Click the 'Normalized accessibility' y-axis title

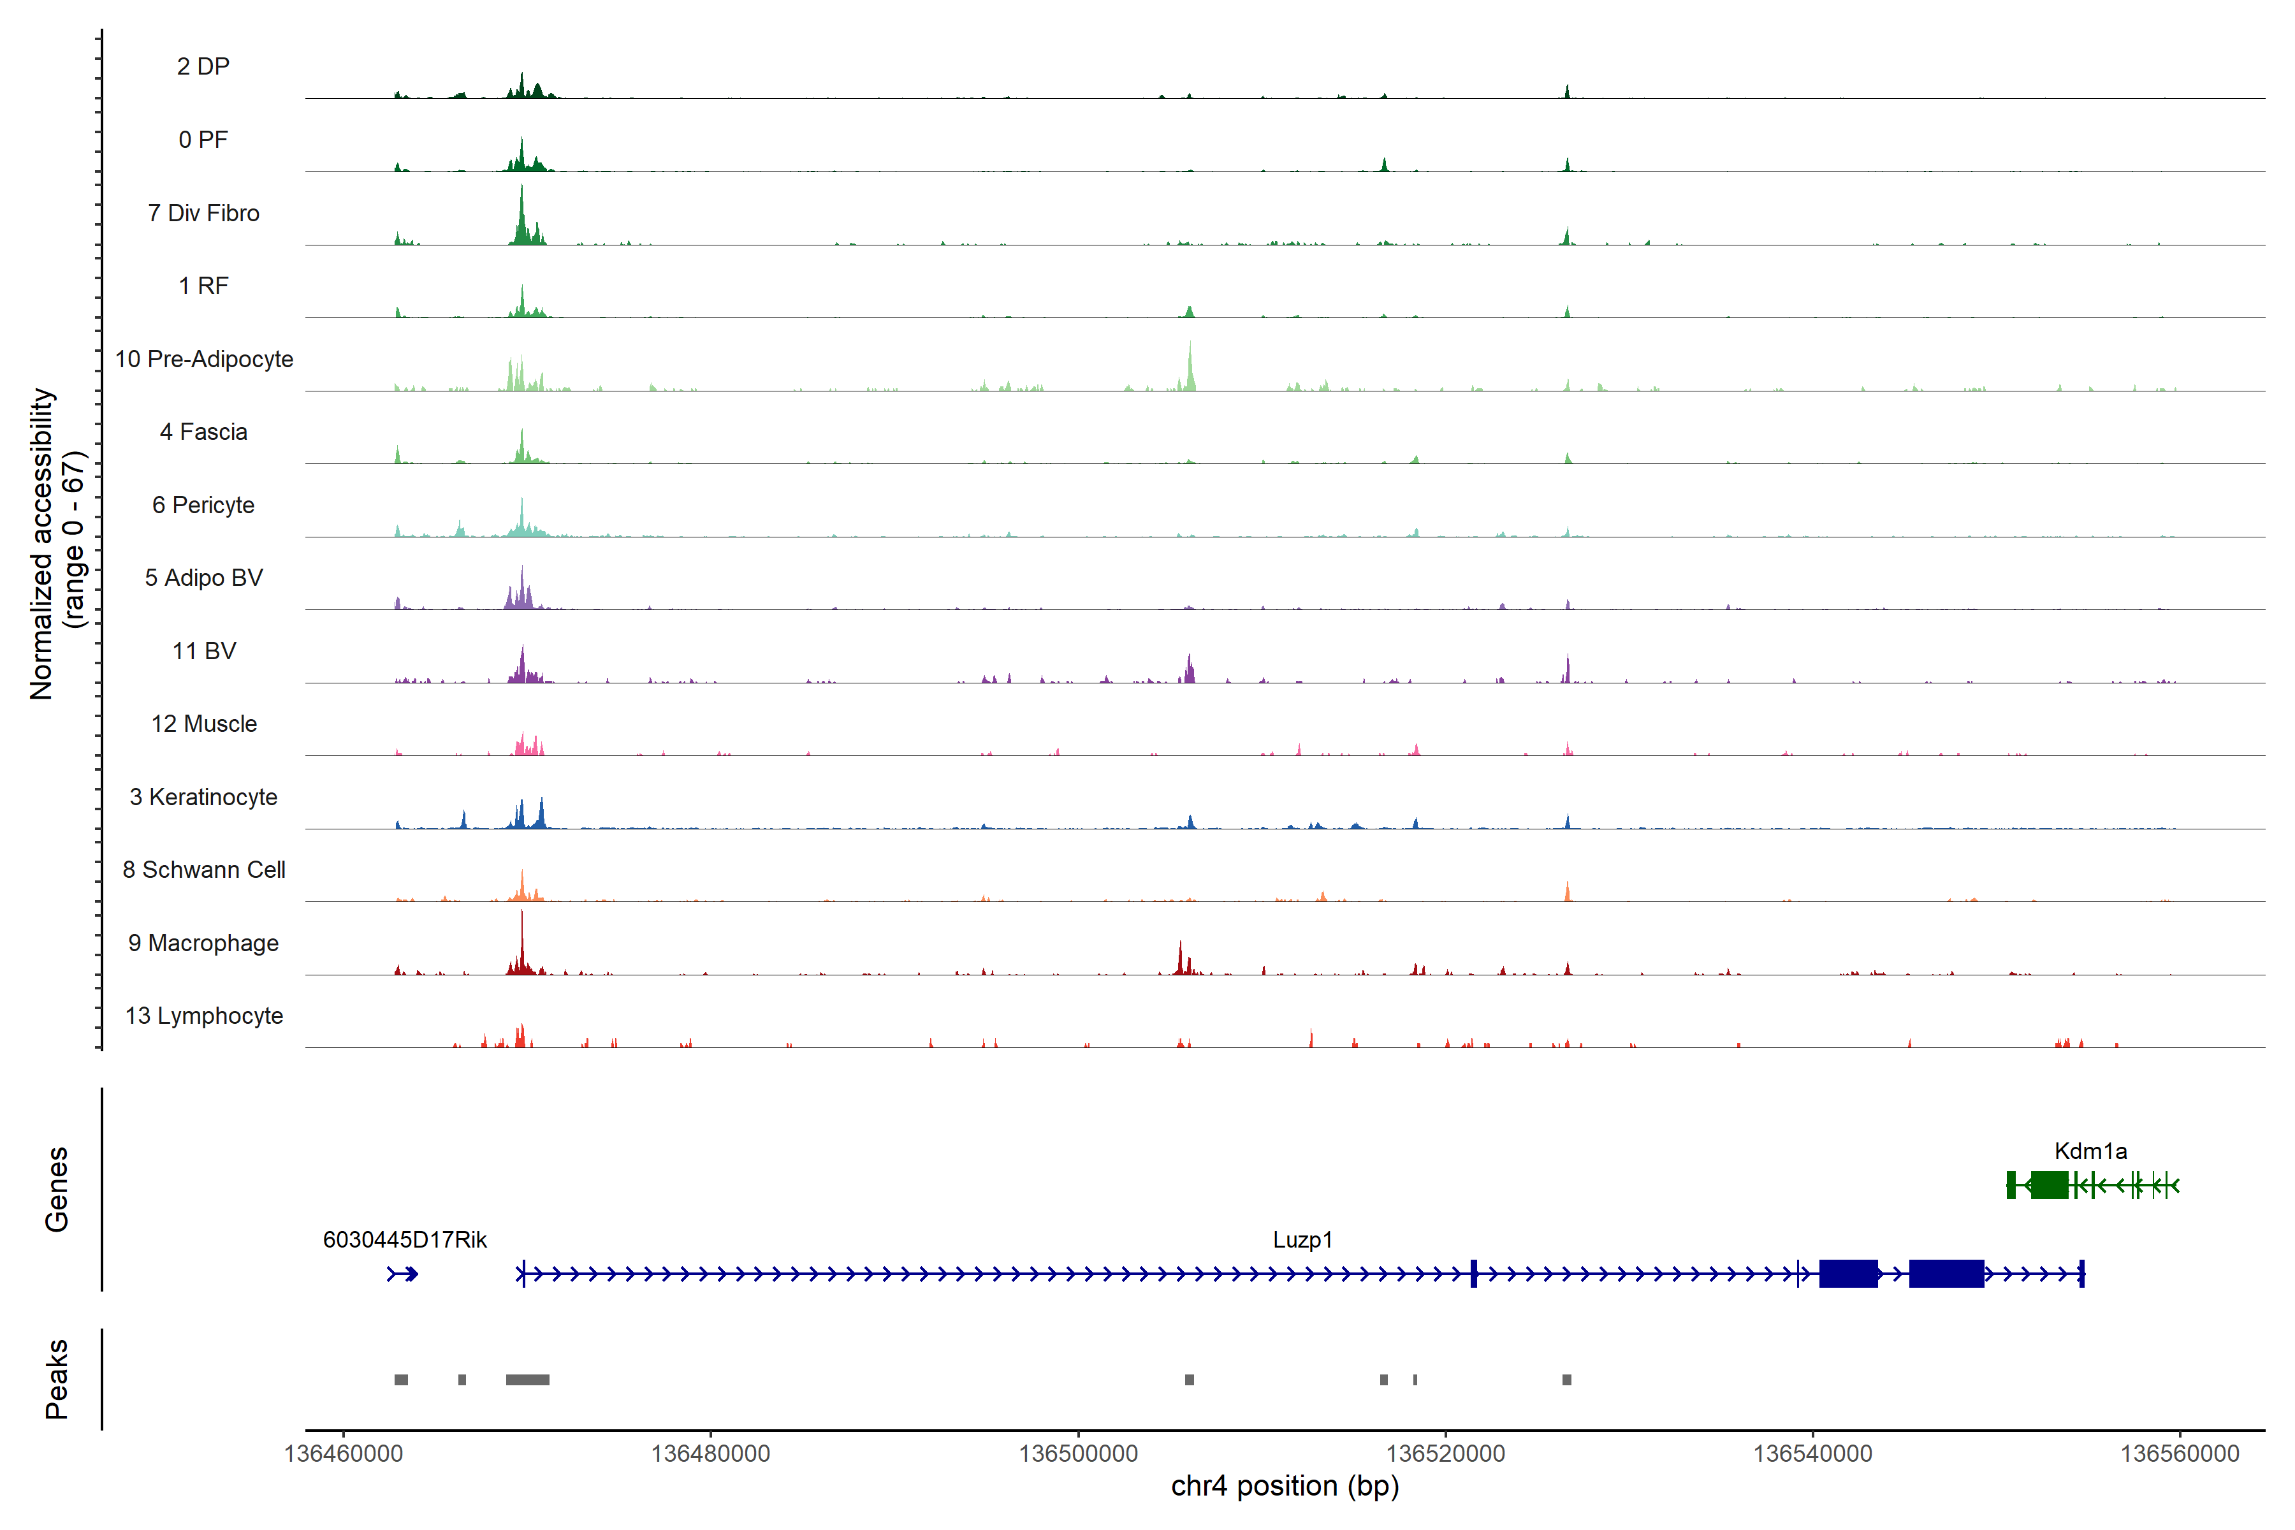(x=44, y=544)
